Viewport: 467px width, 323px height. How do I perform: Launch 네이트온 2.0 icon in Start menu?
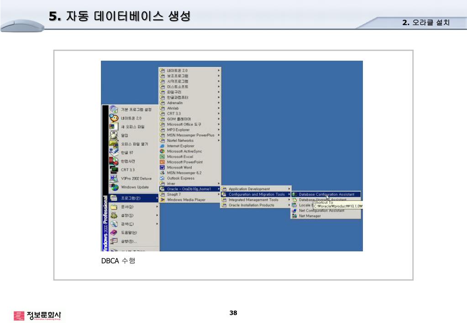tap(114, 118)
